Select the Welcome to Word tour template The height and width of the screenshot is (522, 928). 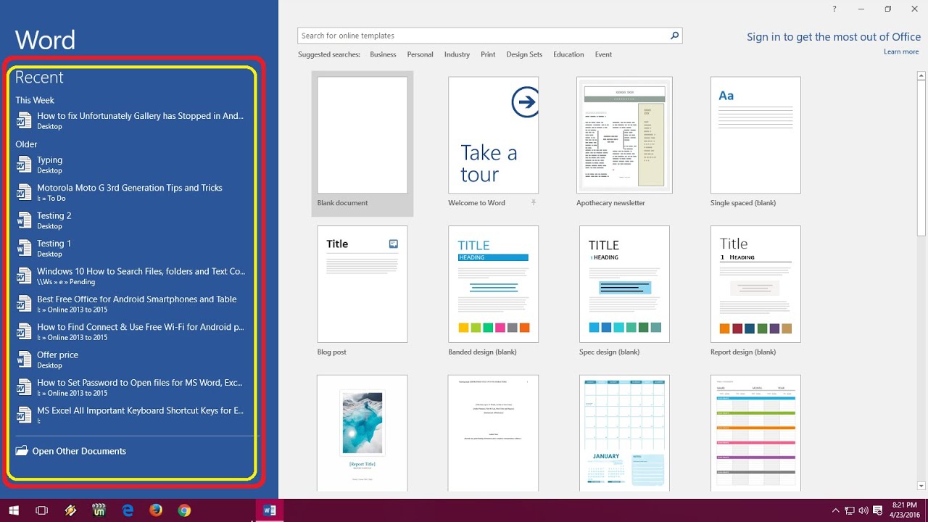[493, 135]
